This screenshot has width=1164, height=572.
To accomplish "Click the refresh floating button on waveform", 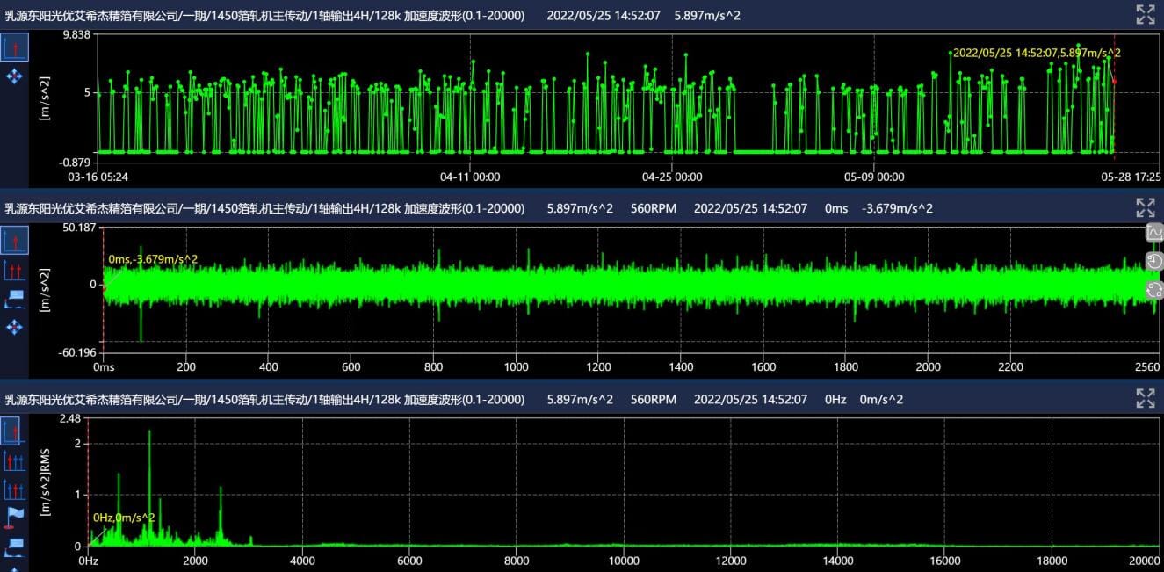I will pyautogui.click(x=1154, y=290).
